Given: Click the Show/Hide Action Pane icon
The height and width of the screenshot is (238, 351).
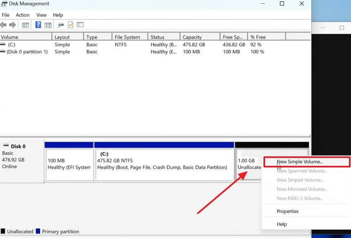Looking at the screenshot, I should tap(48, 25).
